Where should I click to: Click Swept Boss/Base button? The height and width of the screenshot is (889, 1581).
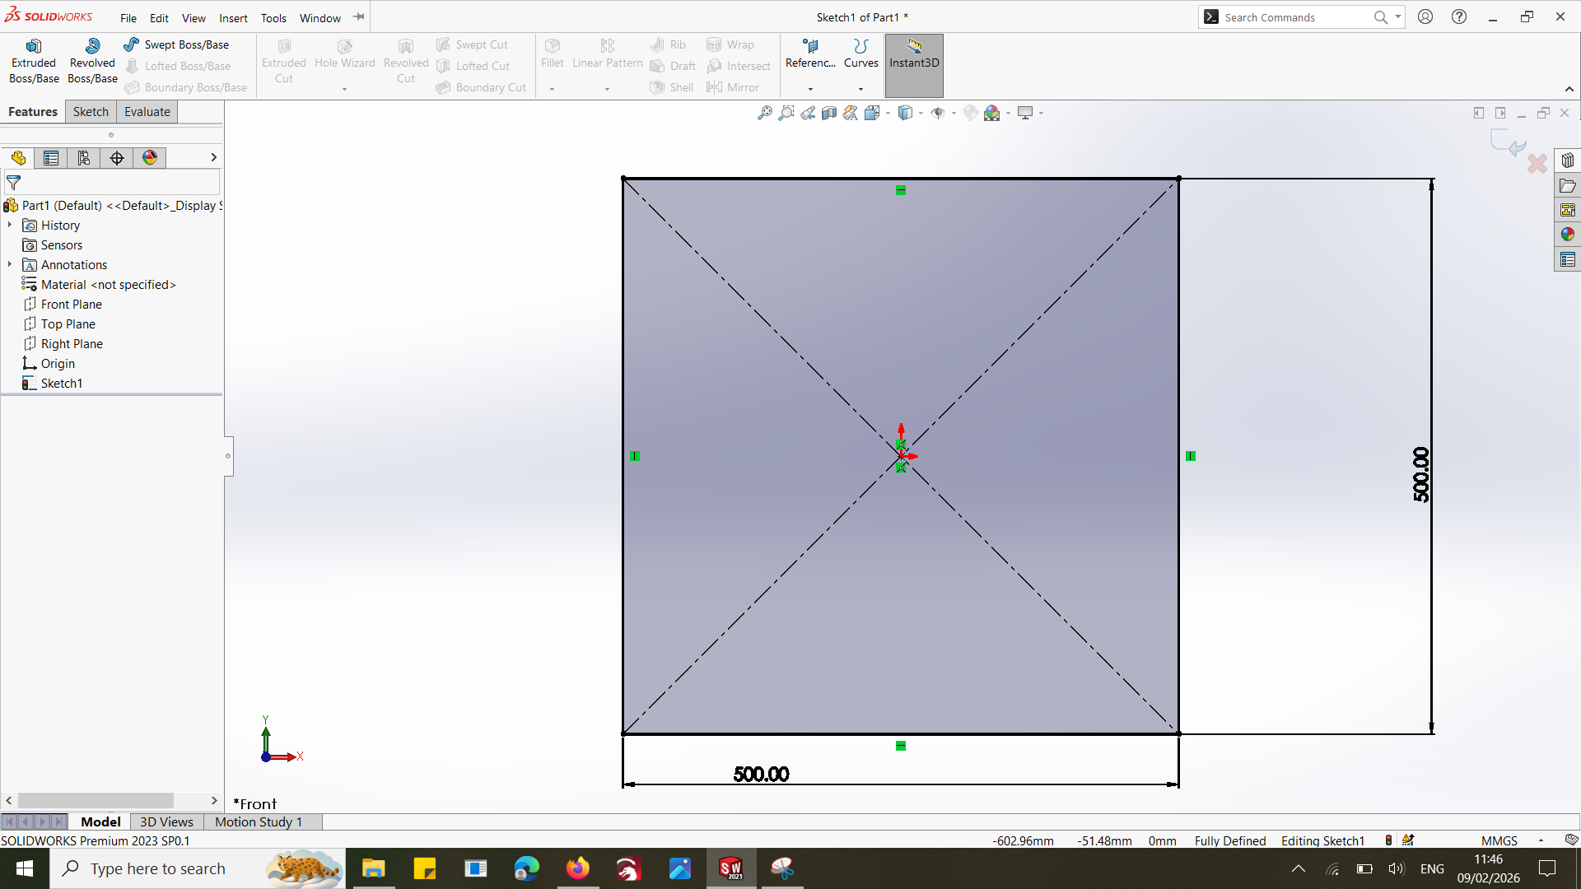[176, 44]
